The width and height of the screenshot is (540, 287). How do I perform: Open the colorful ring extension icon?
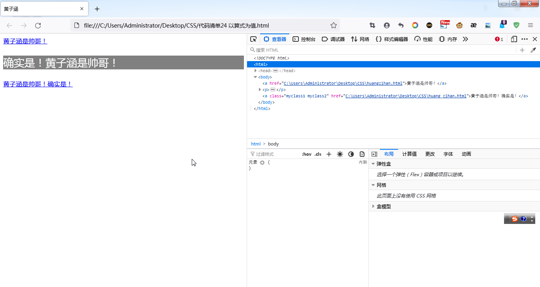coord(415,25)
